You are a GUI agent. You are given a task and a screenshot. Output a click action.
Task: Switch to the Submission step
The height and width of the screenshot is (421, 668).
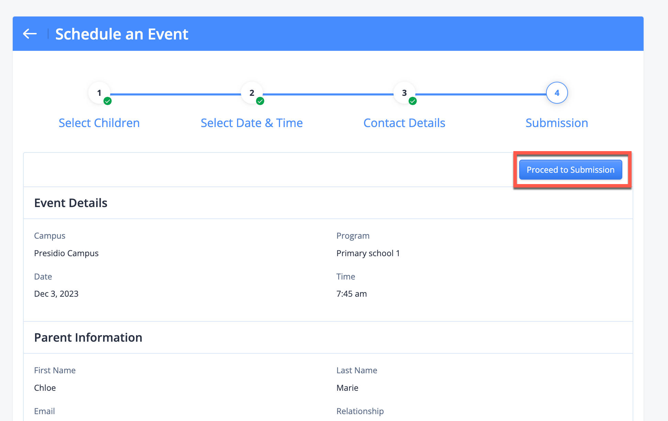[556, 123]
